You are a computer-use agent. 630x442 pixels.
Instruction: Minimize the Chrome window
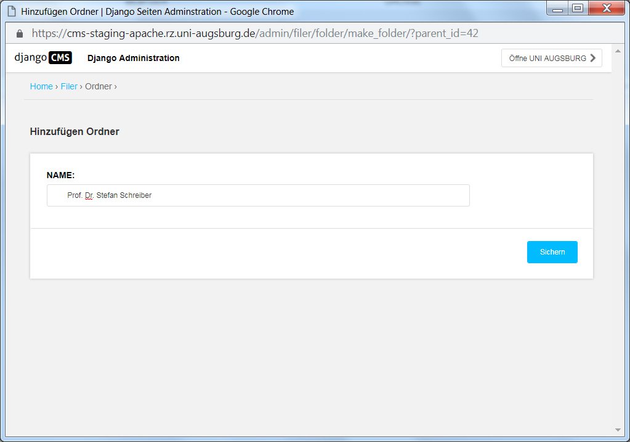[x=557, y=8]
